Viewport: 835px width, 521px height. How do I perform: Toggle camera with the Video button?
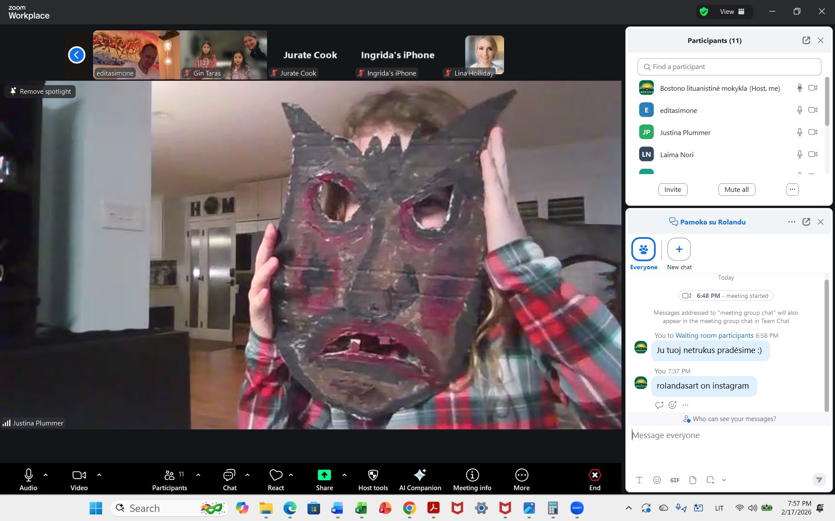coord(79,475)
